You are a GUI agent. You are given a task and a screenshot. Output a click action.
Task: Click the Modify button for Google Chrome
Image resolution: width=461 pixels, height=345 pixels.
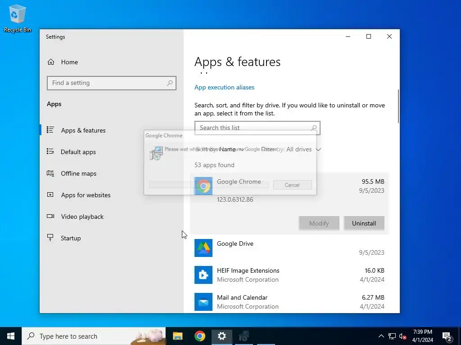319,223
